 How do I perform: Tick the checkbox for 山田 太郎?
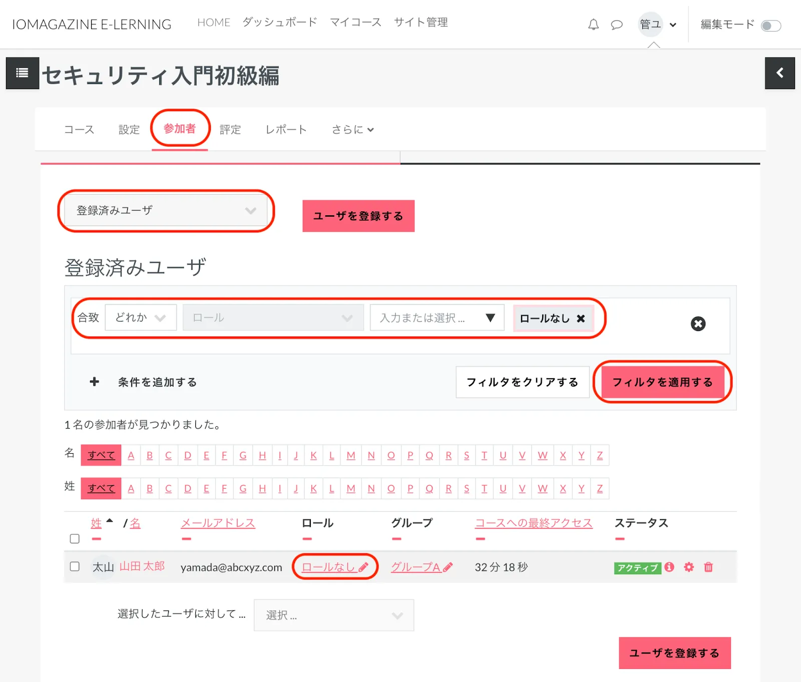[x=75, y=566]
